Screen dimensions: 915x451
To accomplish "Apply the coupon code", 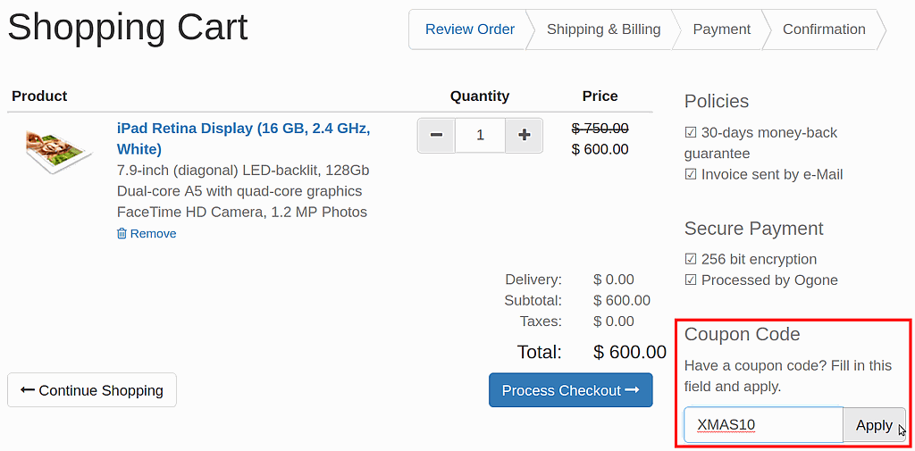I will coord(874,425).
